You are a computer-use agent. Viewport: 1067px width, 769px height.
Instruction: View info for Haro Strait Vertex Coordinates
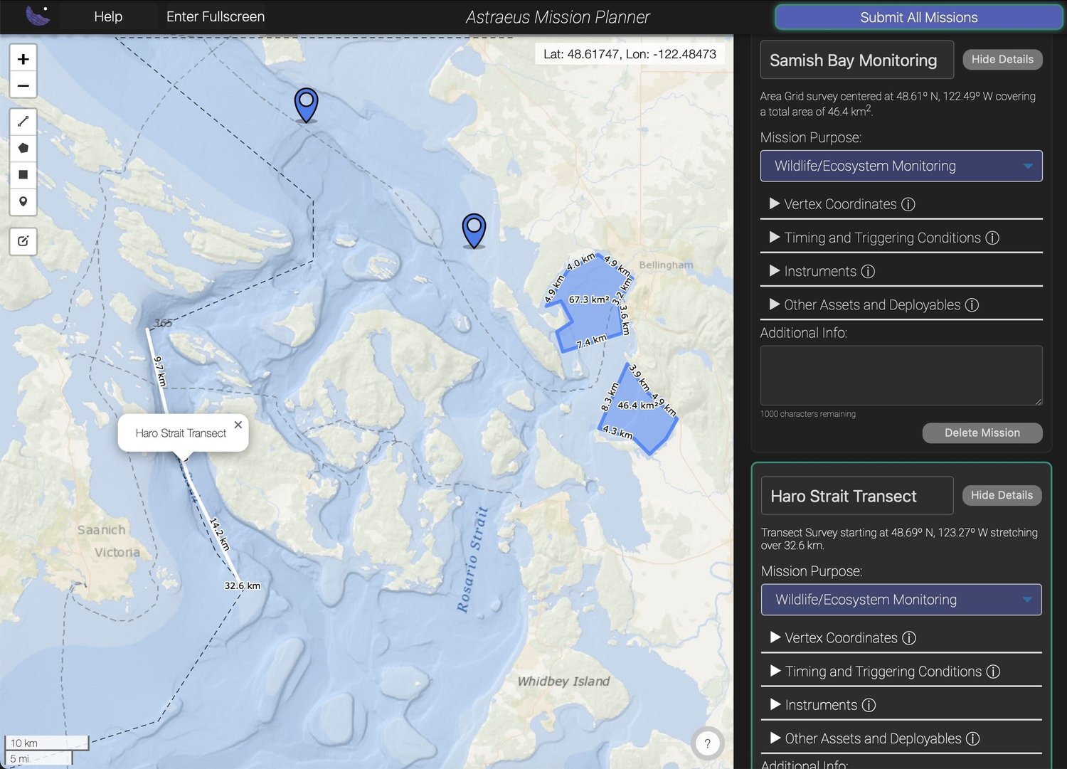909,638
